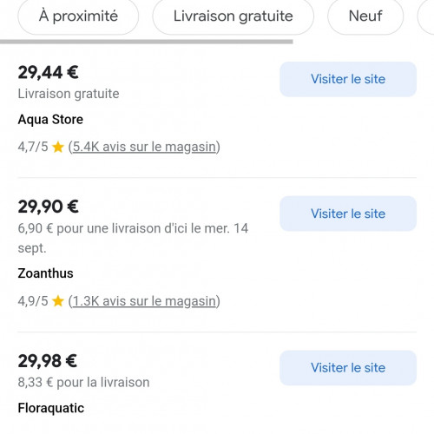The image size is (434, 434).
Task: Visit the Zoanthus site
Action: pyautogui.click(x=348, y=214)
